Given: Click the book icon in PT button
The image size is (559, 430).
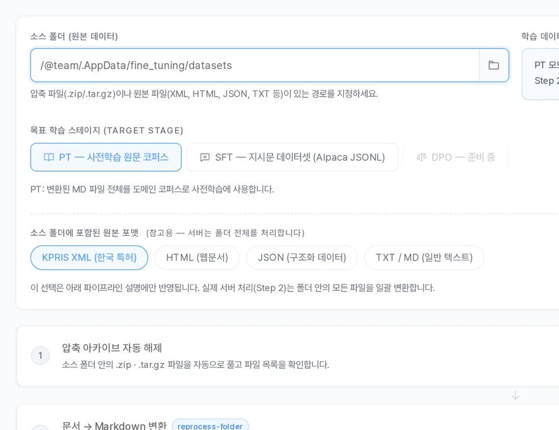Looking at the screenshot, I should tap(49, 157).
